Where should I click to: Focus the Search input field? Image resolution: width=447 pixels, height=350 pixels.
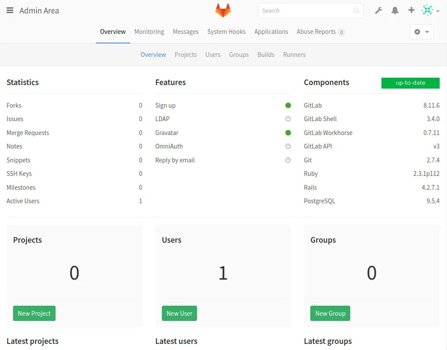(310, 10)
